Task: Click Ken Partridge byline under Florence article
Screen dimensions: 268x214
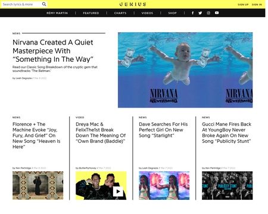Action: (22, 168)
